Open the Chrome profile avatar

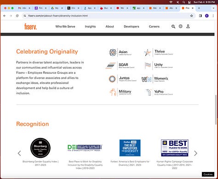click(207, 16)
